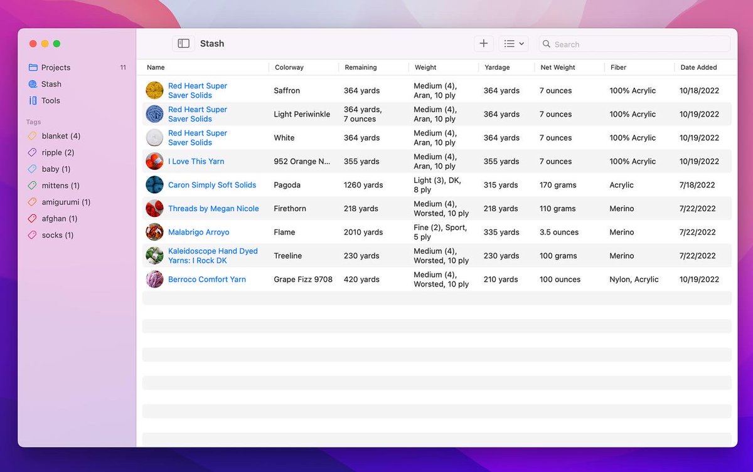Open the White yarn thumbnail
753x472 pixels.
[154, 137]
